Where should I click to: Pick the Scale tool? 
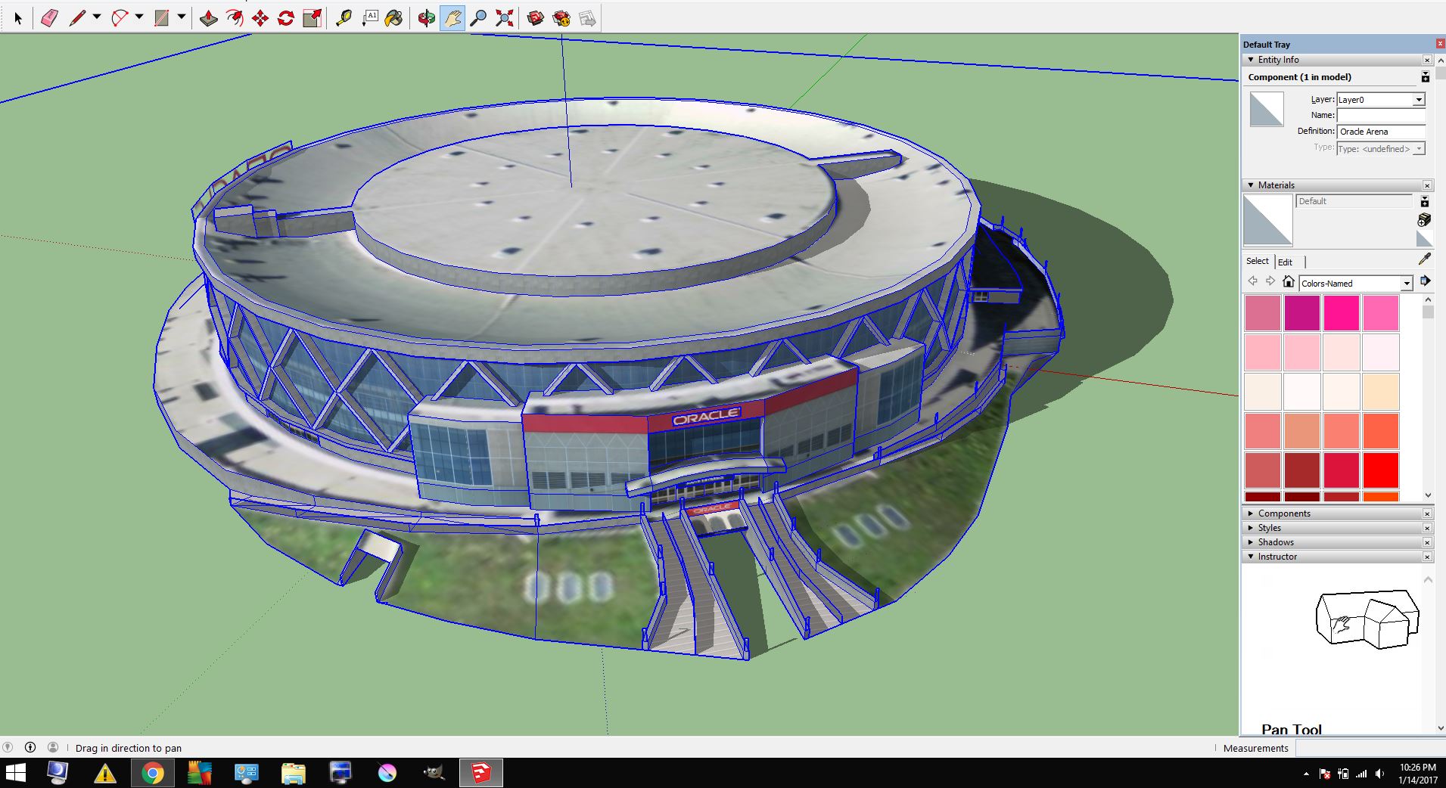(312, 18)
